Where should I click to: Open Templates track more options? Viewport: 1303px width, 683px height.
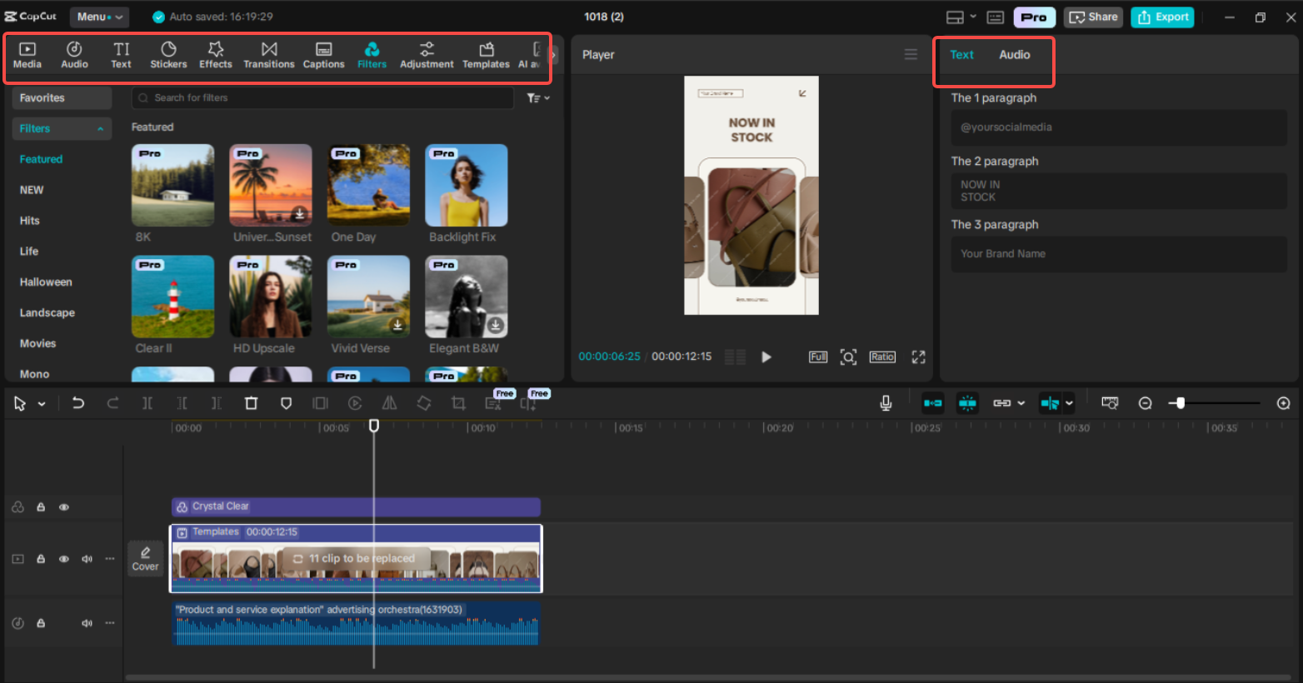point(109,559)
